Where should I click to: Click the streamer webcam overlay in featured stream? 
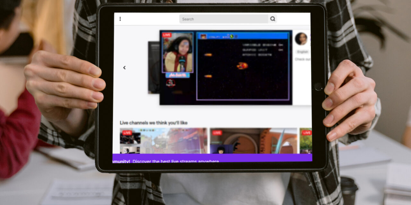click(x=178, y=53)
